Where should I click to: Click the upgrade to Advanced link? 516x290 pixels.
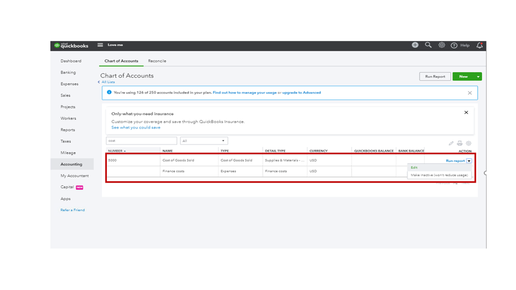pos(302,93)
